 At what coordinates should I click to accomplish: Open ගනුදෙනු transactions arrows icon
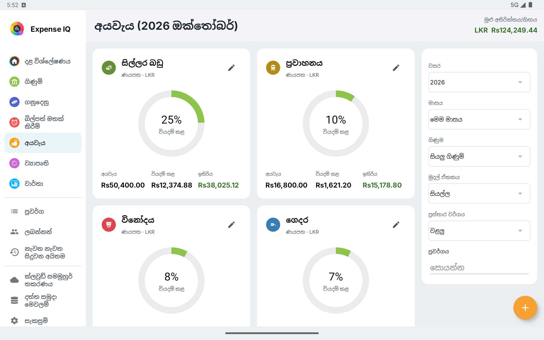[x=14, y=102]
